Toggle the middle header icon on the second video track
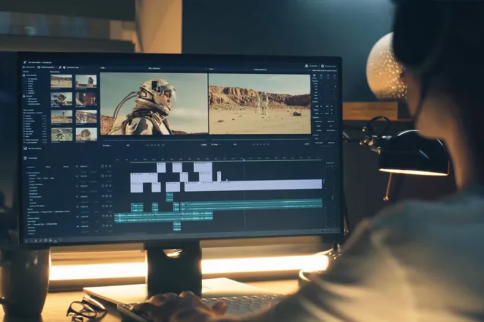This screenshot has width=484, height=322. 106,176
